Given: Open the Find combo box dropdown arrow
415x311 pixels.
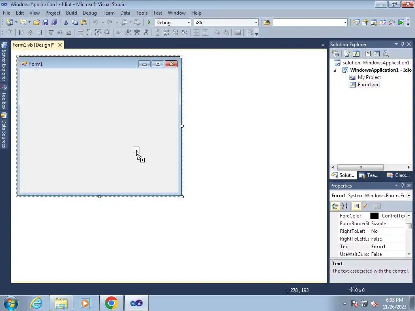Looking at the screenshot, I should click(x=345, y=23).
